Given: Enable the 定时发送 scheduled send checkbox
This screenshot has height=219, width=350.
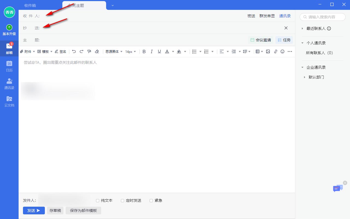Looking at the screenshot, I should [x=122, y=201].
